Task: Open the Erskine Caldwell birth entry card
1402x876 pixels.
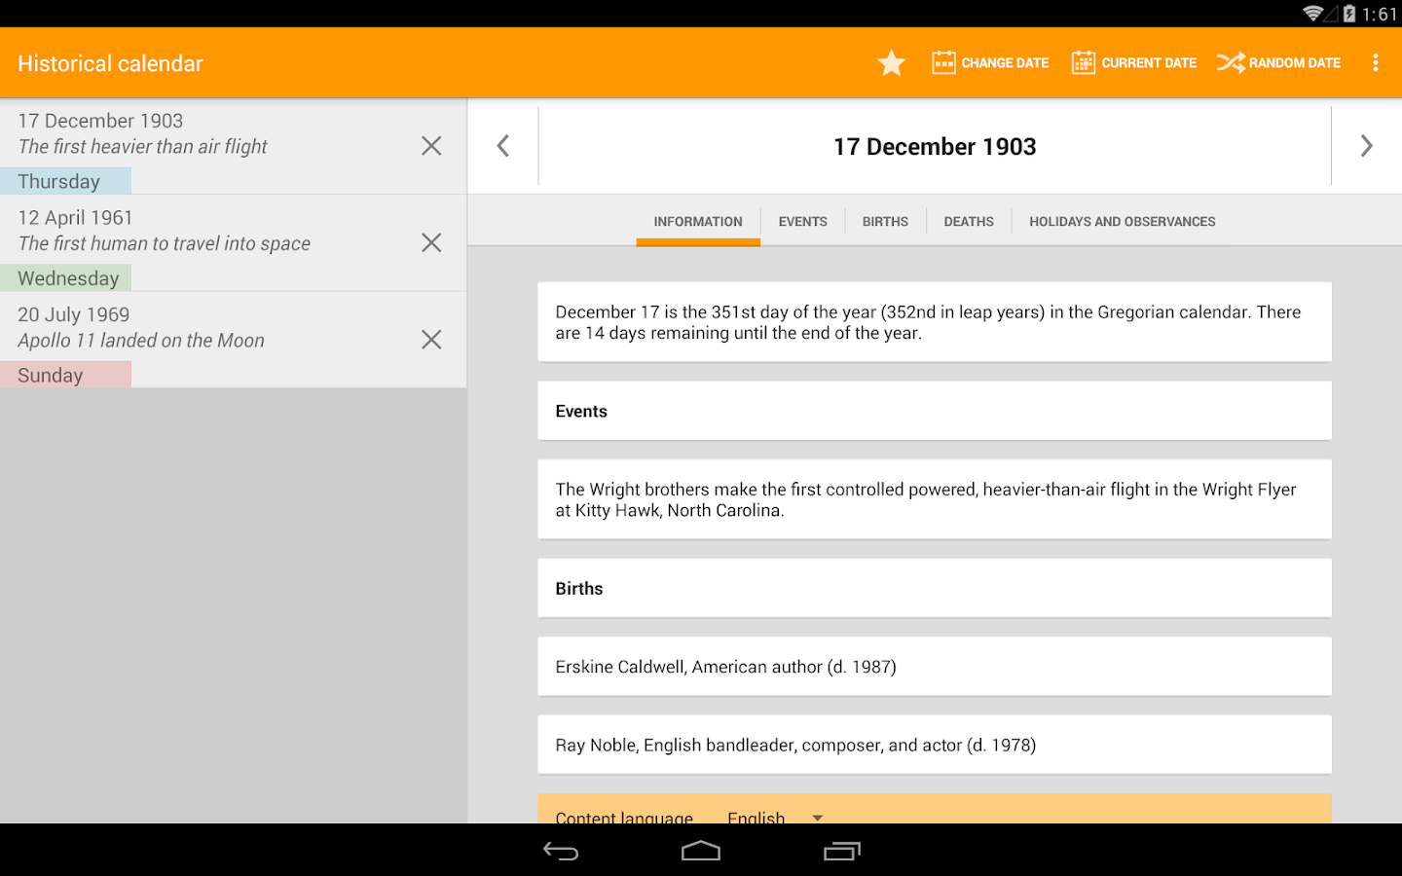Action: pyautogui.click(x=934, y=667)
